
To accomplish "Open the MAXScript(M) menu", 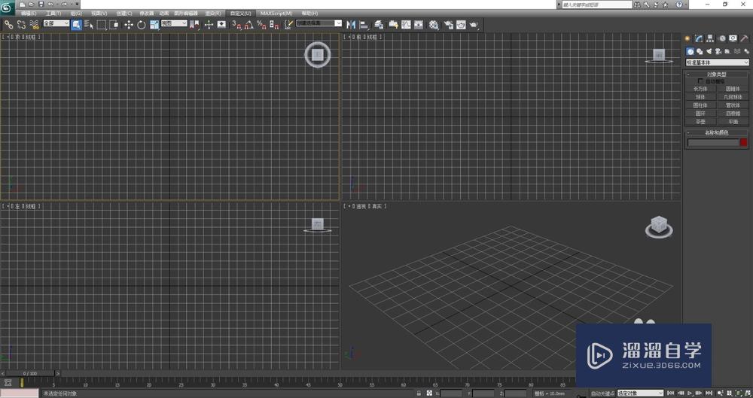I will coord(276,14).
